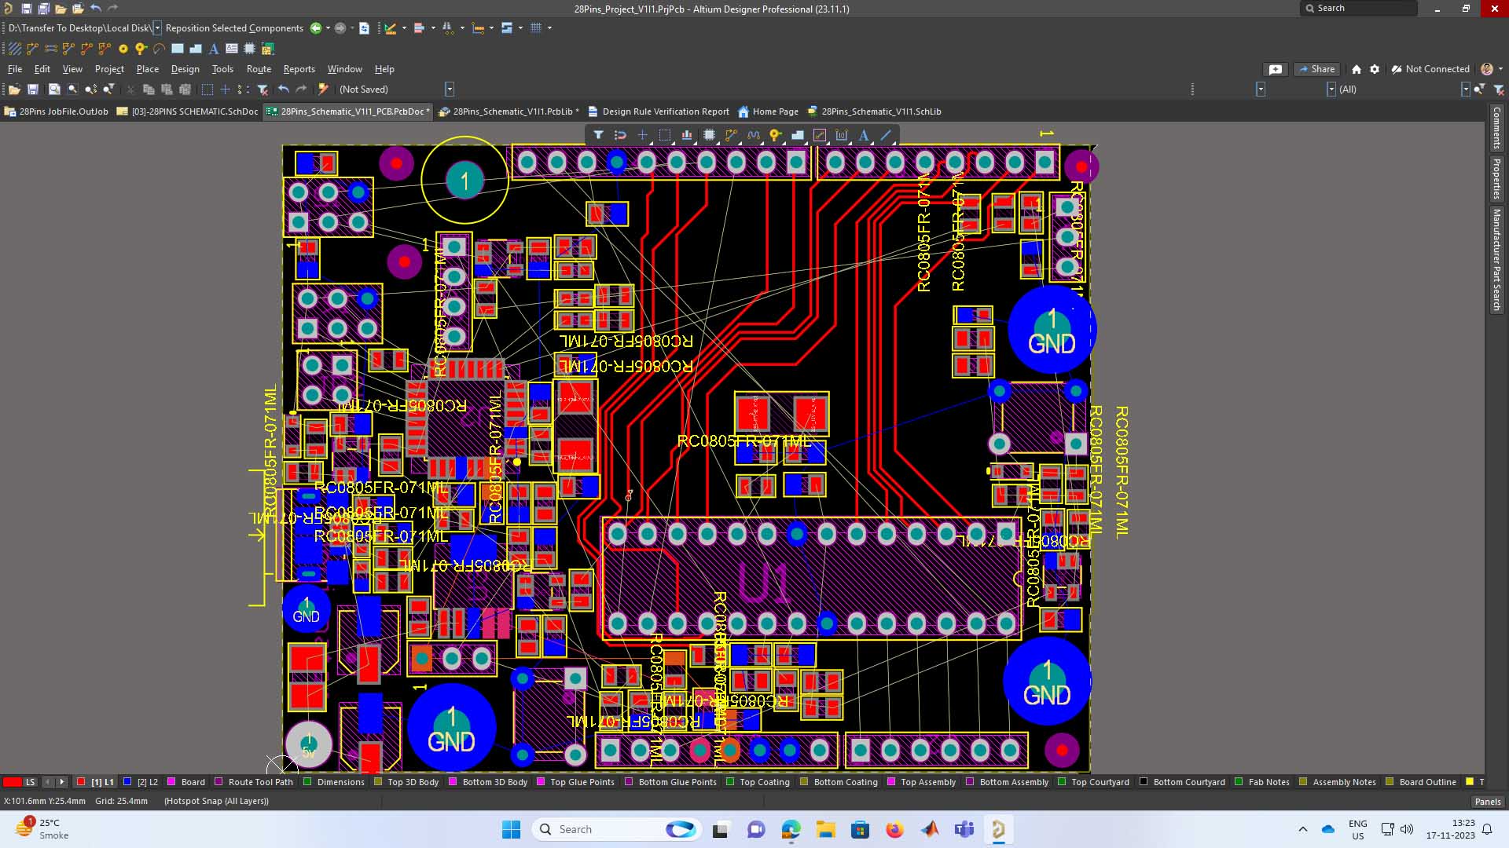Click the place polygon pour icon
This screenshot has width=1509, height=848.
click(x=798, y=135)
